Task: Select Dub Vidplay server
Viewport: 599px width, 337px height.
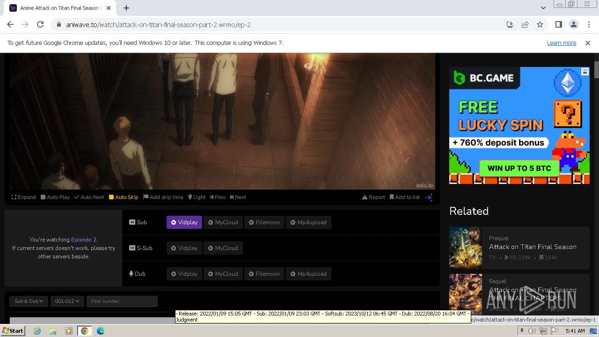Action: click(x=184, y=274)
